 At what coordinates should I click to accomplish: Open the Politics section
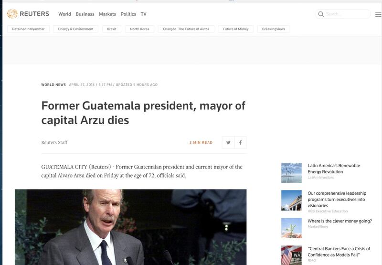point(128,14)
